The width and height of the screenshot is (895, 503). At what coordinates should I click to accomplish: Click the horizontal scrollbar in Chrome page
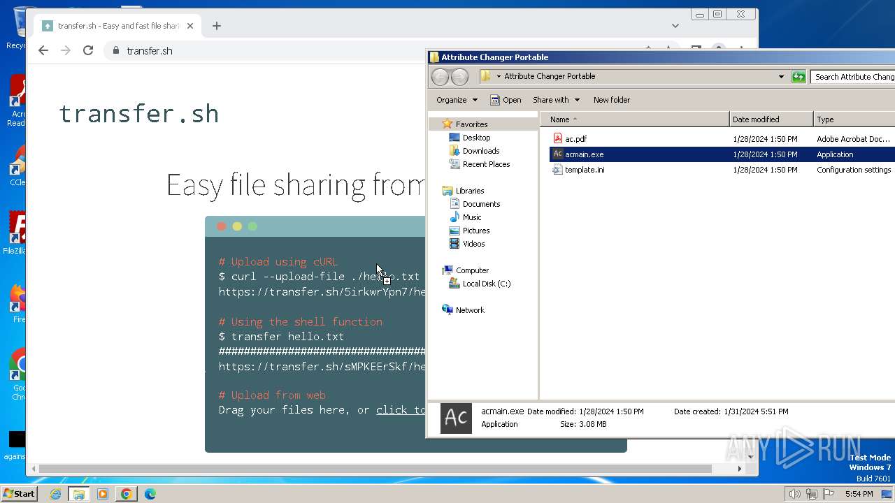point(375,469)
